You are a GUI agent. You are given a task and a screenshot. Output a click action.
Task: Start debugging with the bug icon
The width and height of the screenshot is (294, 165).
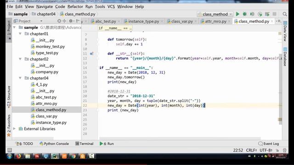[x=245, y=14]
